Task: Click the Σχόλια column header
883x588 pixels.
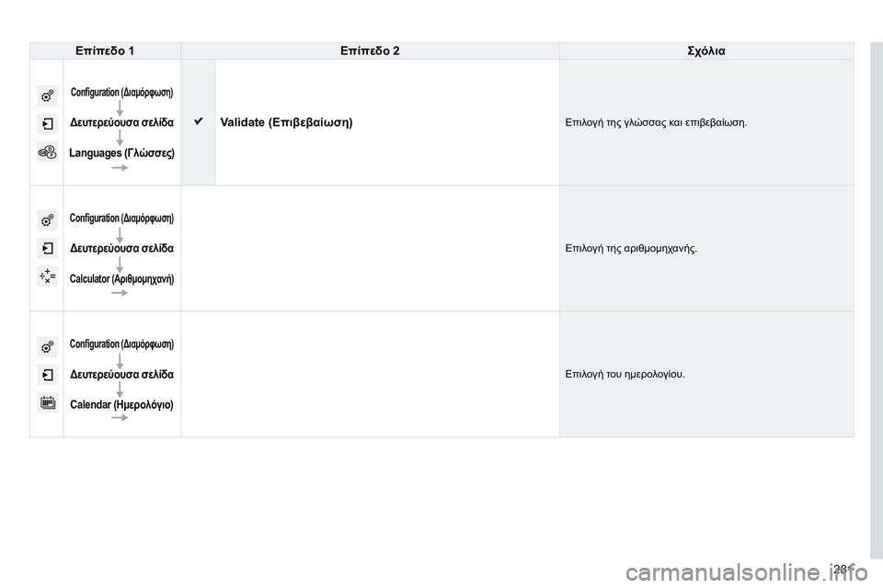Action: tap(706, 51)
